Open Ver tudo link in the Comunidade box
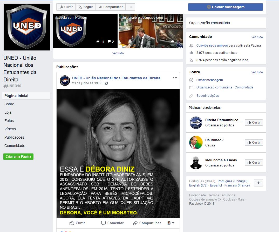Image resolution: width=279 pixels, height=232 pixels. tap(257, 37)
